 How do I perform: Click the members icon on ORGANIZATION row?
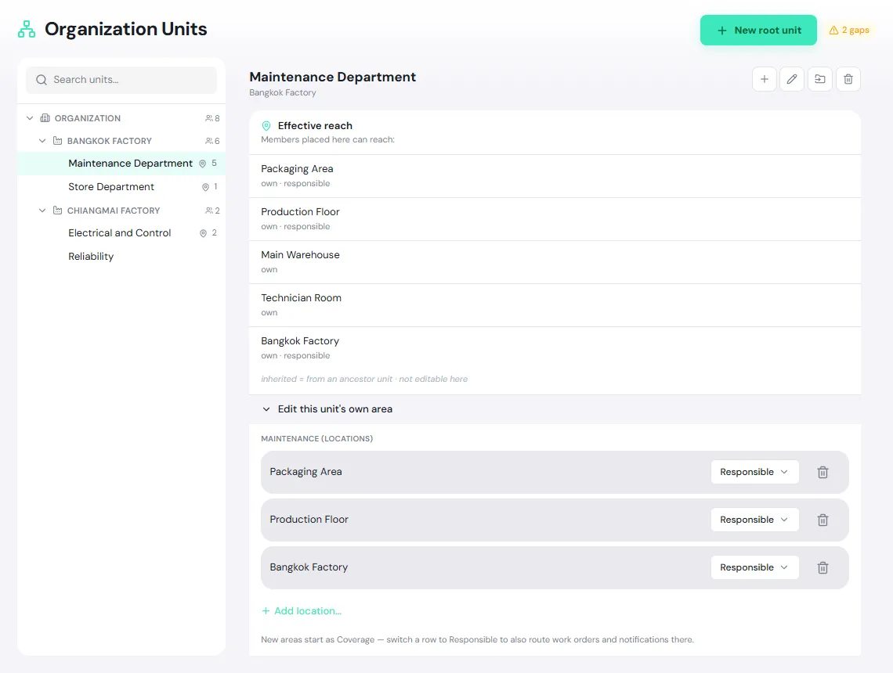[x=209, y=118]
